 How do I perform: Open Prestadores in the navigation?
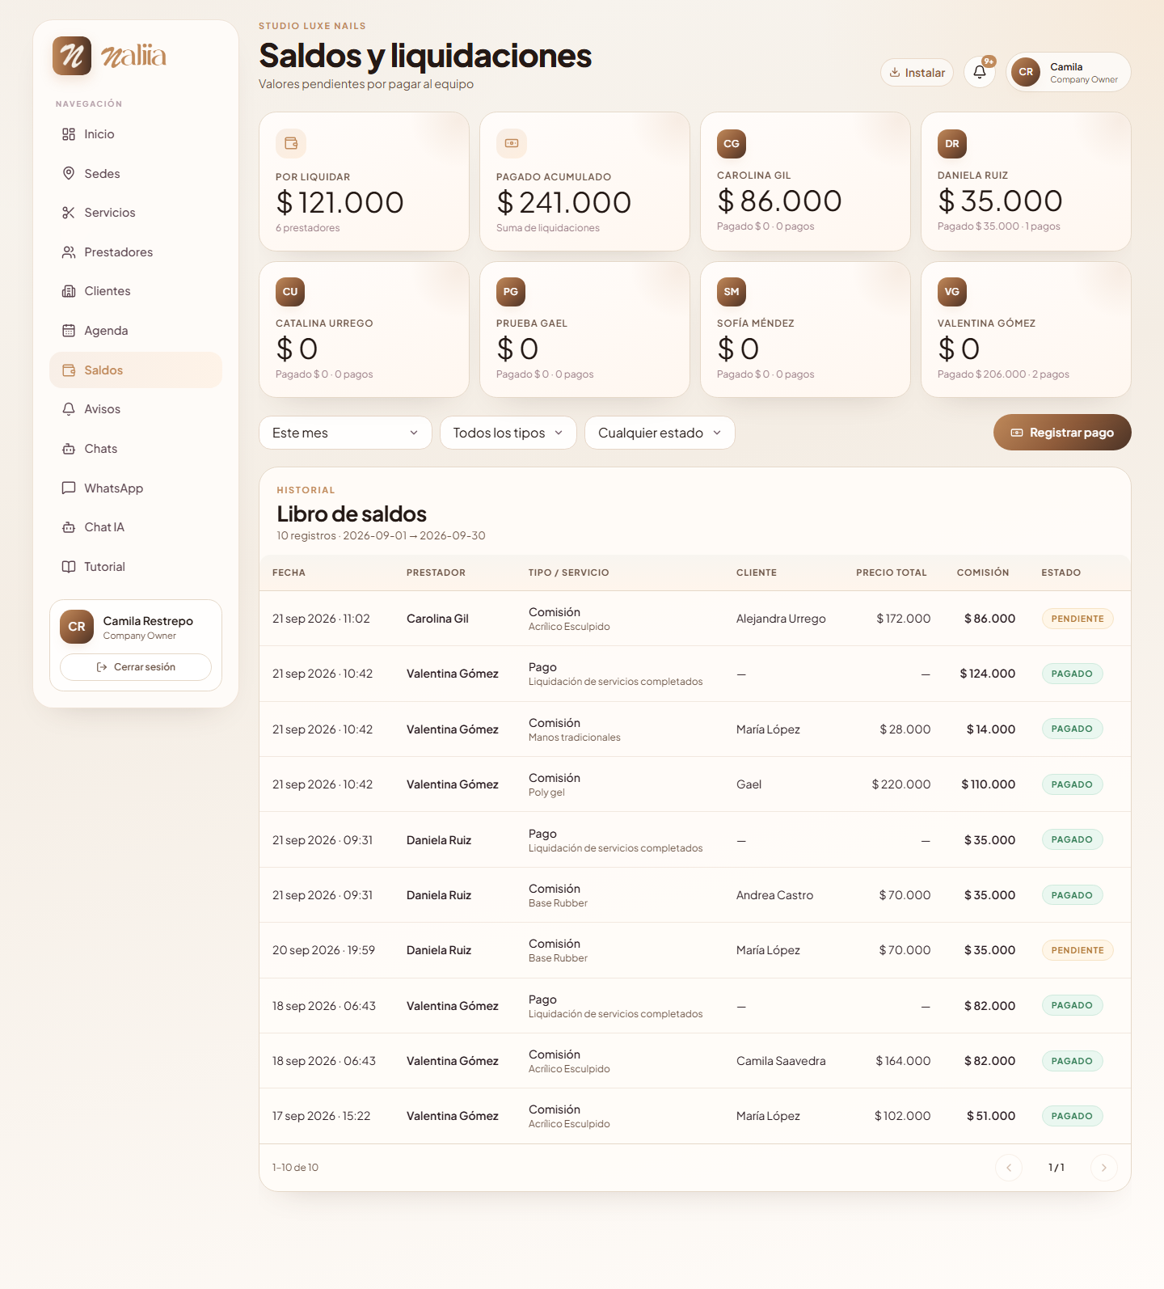(x=136, y=252)
